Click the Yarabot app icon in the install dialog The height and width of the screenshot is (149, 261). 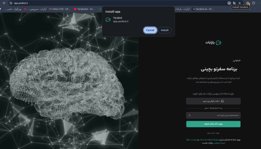point(108,20)
